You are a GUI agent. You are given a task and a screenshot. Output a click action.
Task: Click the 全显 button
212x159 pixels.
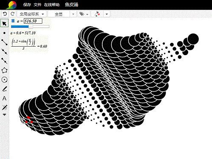[x=59, y=14]
